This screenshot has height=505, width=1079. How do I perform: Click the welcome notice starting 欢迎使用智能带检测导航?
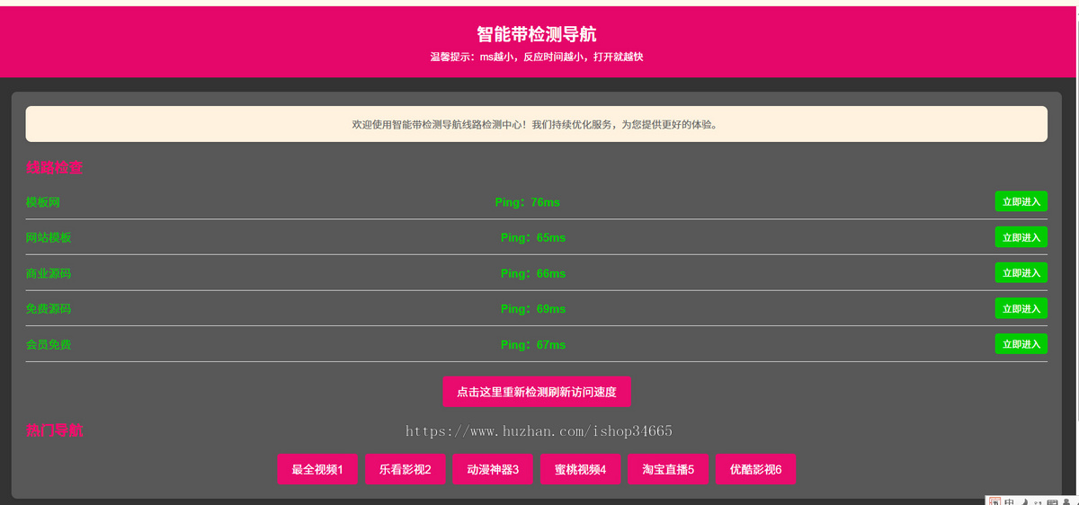tap(537, 124)
